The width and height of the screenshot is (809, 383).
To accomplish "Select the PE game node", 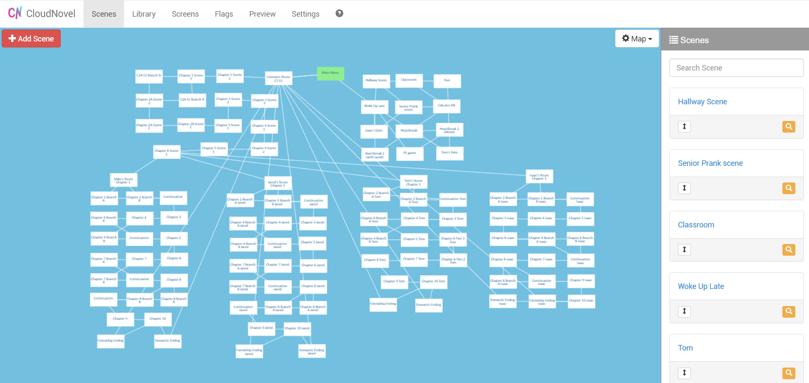I will click(x=410, y=154).
